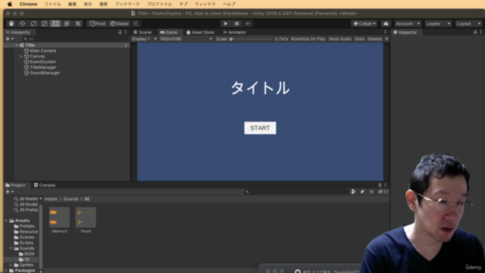Viewport: 485px width, 273px height.
Task: Open Search by Type filter icon
Action: tap(353, 192)
